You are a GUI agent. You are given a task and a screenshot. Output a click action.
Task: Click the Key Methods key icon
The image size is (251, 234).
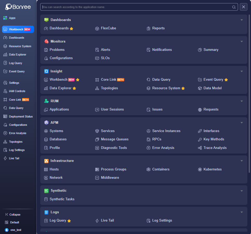[200, 140]
